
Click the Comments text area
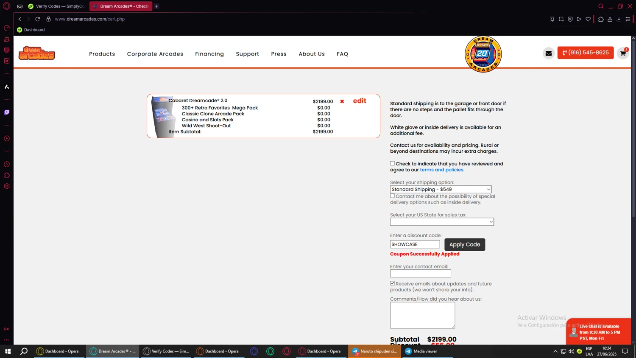click(x=422, y=315)
